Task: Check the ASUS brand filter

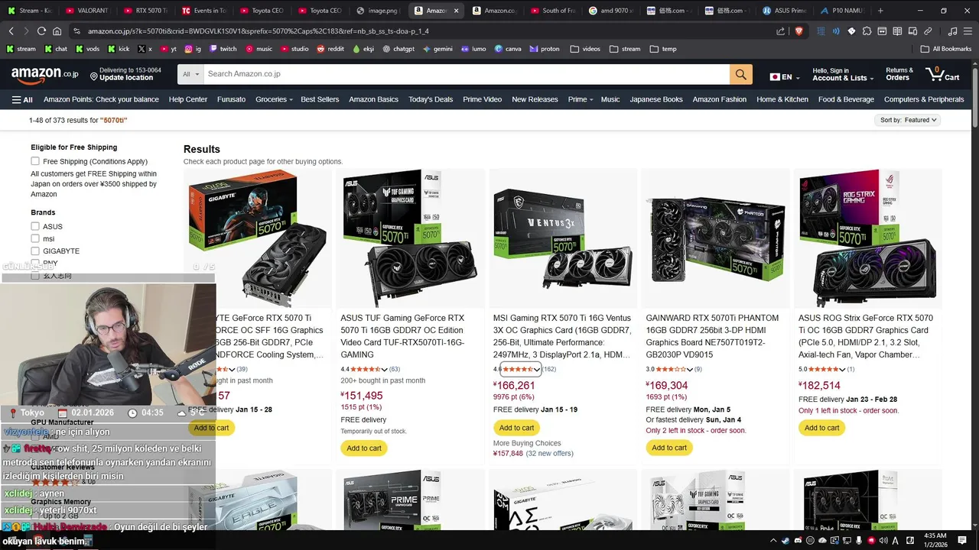Action: [35, 226]
